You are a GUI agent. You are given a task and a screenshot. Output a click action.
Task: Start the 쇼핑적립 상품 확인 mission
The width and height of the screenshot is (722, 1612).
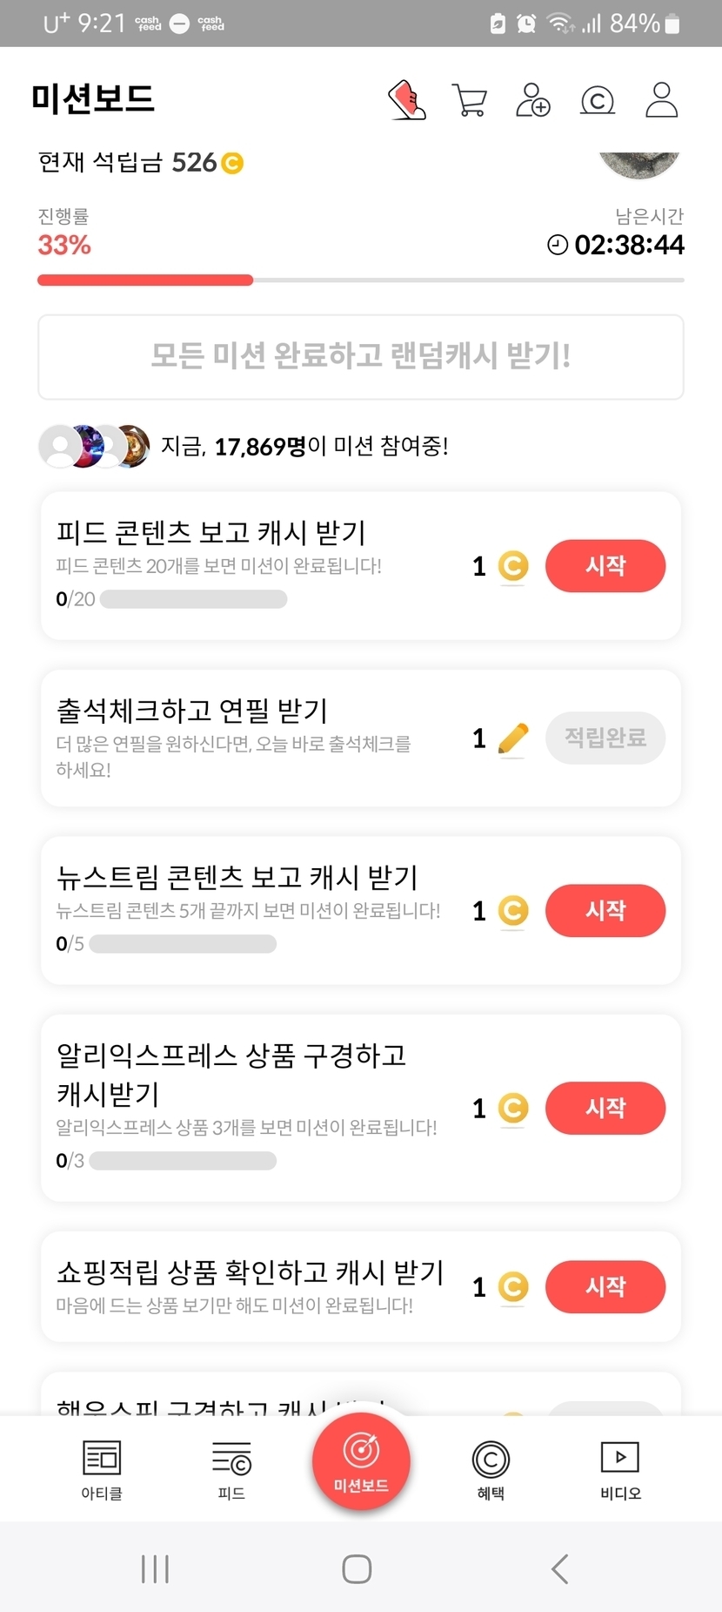pos(605,1286)
